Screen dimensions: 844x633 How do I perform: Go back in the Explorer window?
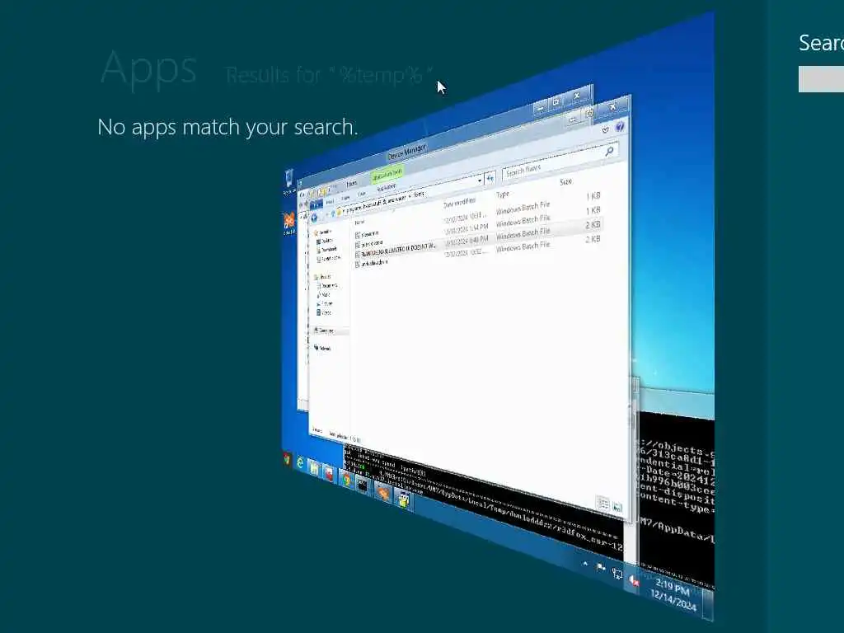click(314, 218)
